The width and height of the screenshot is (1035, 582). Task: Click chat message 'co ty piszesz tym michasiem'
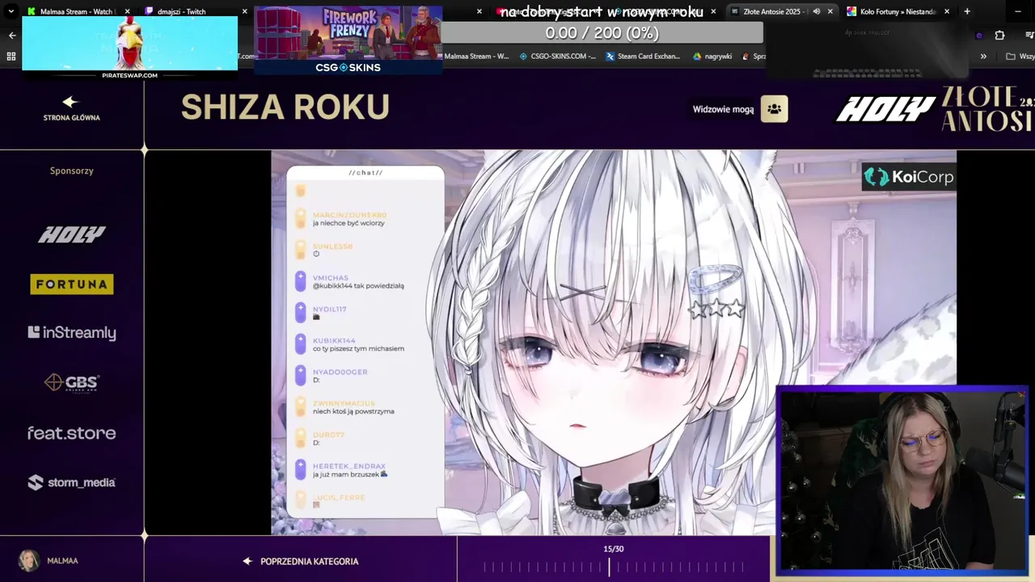(x=358, y=349)
